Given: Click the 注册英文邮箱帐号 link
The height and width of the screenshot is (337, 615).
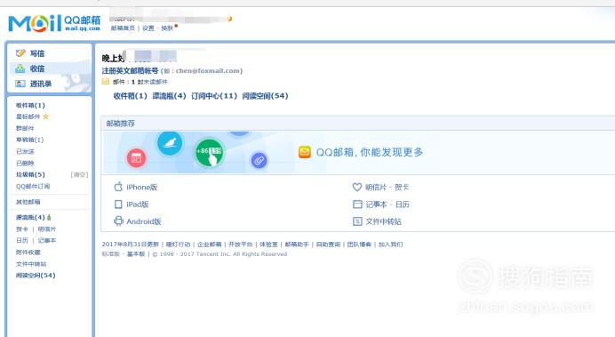Looking at the screenshot, I should tap(130, 70).
